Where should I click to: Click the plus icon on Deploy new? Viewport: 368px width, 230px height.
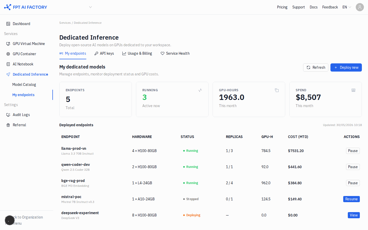coord(336,67)
